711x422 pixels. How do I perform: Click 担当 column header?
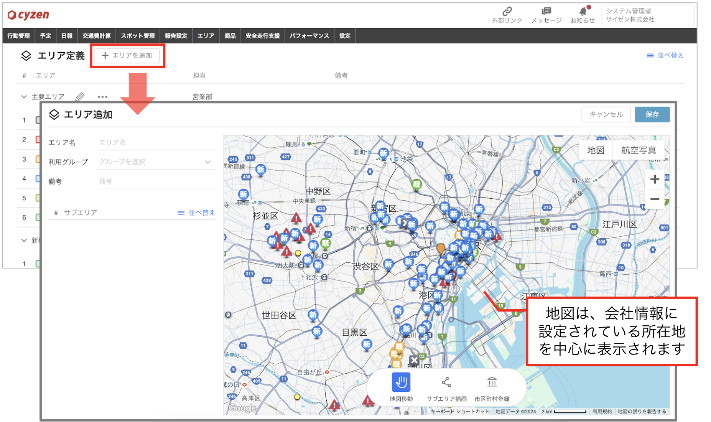click(199, 76)
